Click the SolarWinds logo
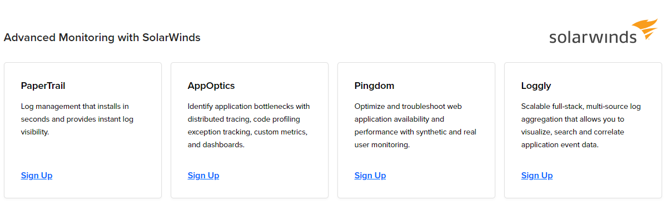Viewport: 671px width, 205px height. 604,31
